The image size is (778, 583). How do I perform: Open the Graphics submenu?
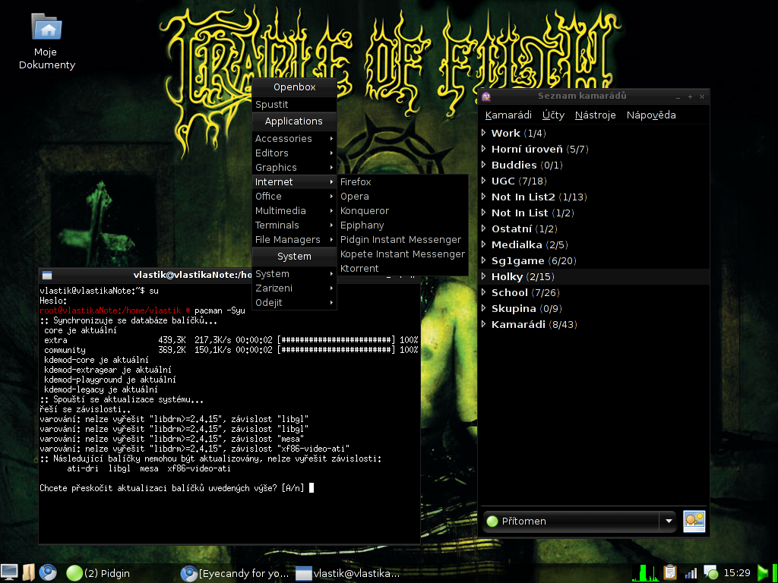294,168
